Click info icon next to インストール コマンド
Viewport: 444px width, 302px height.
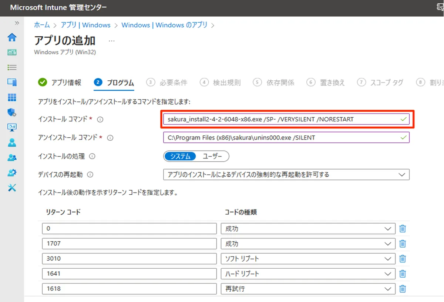(x=100, y=120)
